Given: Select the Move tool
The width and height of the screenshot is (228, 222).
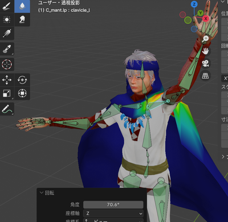Looking at the screenshot, I should coord(7,80).
